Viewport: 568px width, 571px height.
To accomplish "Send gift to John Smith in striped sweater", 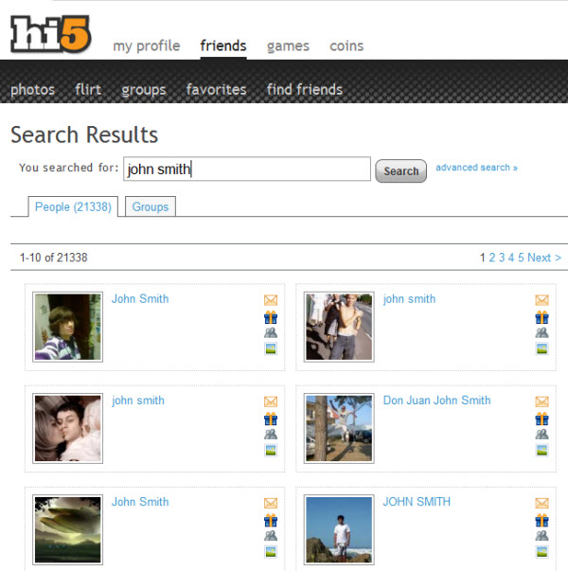I will point(271,317).
